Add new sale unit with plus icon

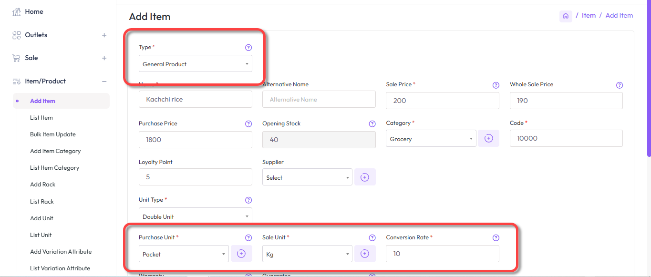(x=365, y=254)
